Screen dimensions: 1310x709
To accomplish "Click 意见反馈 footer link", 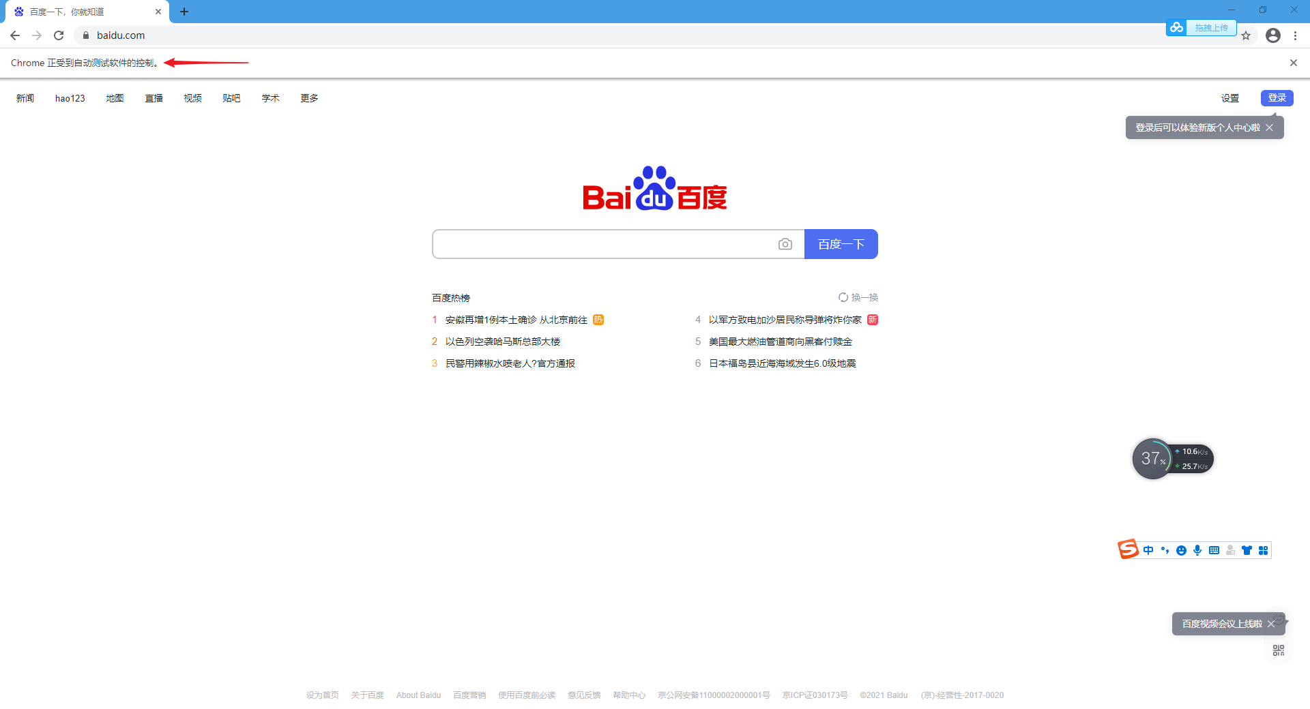I will tap(585, 695).
